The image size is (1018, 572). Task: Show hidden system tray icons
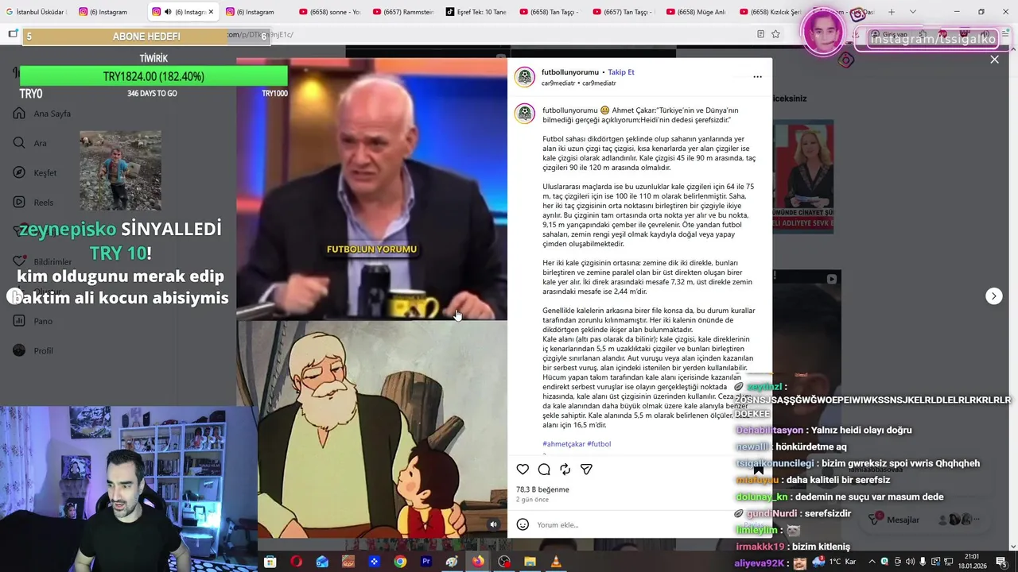[x=872, y=562]
